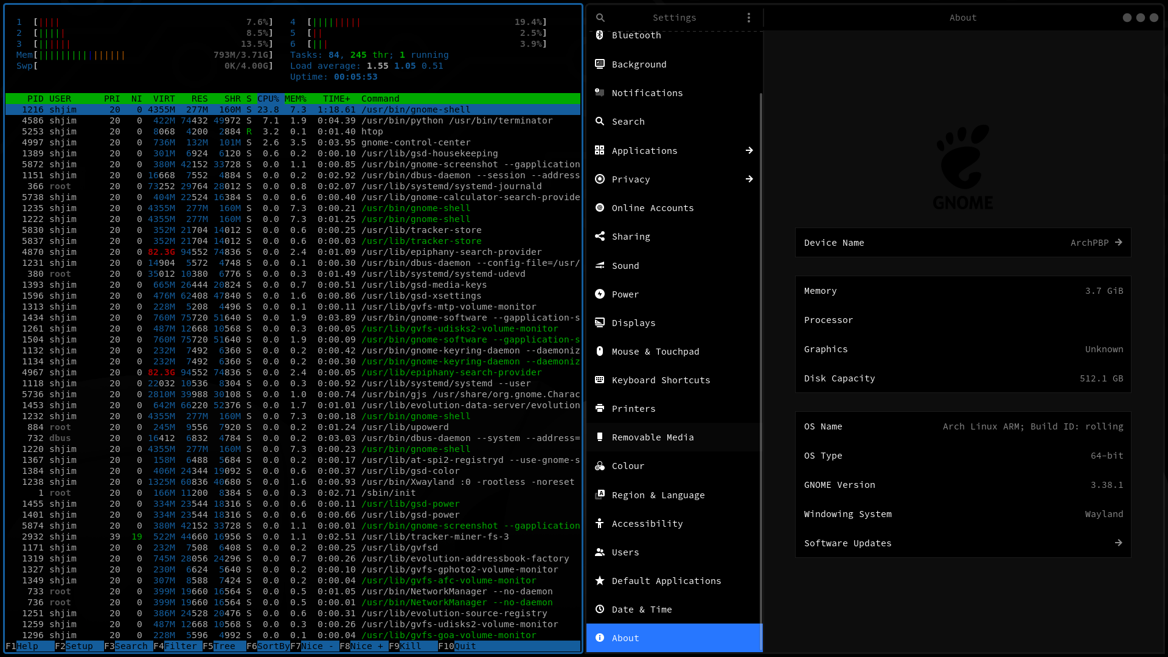Click the Sharing icon in sidebar
This screenshot has width=1168, height=657.
[600, 236]
